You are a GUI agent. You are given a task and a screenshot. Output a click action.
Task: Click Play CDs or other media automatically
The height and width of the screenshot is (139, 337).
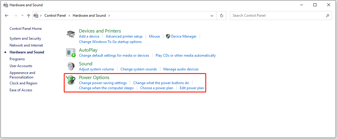click(x=186, y=55)
